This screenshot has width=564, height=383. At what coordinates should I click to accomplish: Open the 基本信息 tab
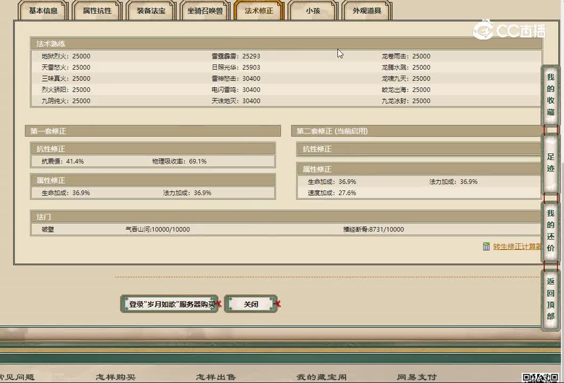click(43, 11)
